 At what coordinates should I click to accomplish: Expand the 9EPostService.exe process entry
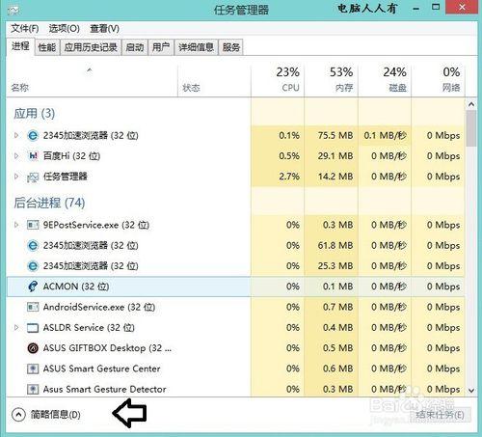click(16, 225)
